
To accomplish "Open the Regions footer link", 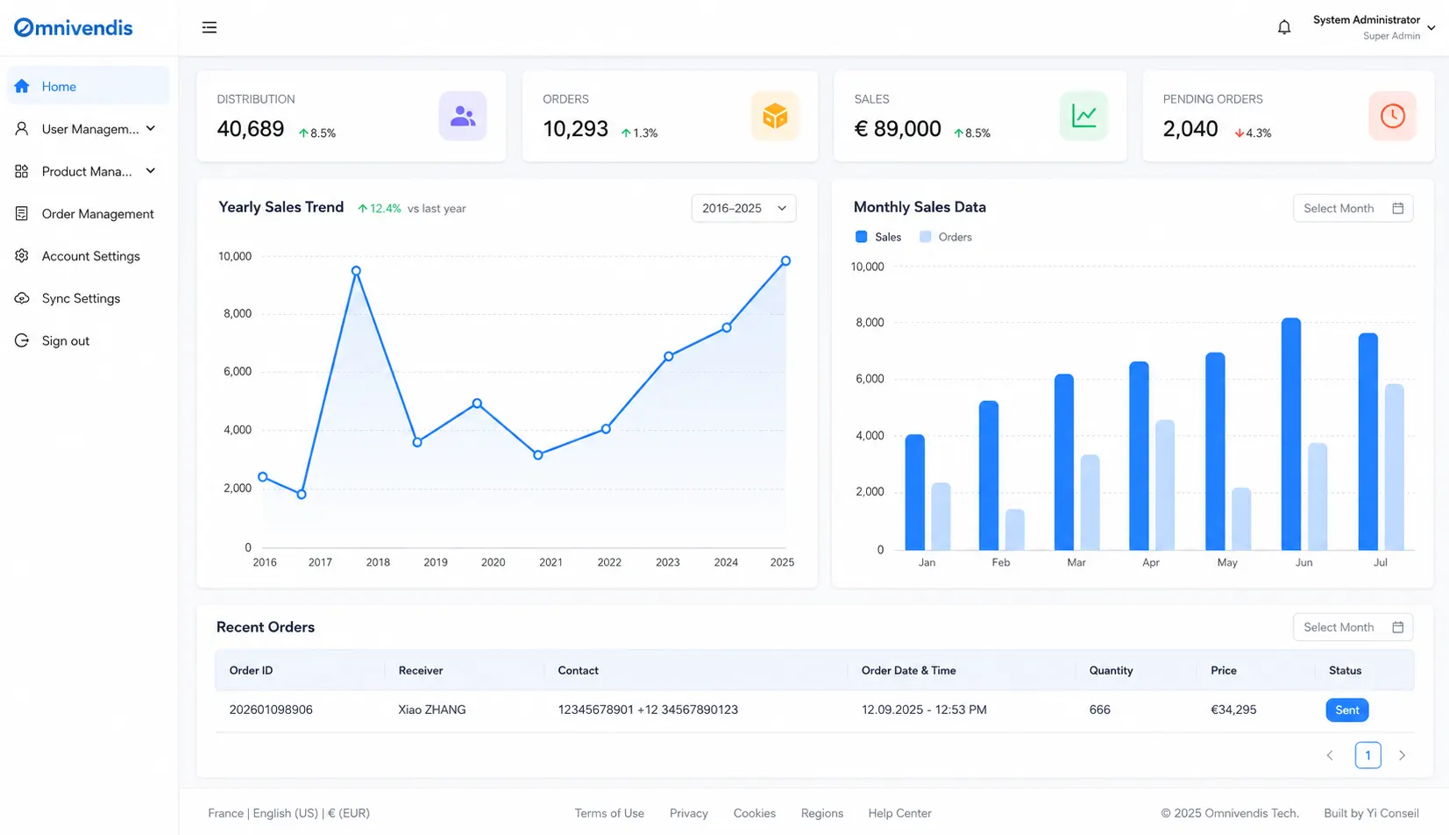I will coord(821,813).
